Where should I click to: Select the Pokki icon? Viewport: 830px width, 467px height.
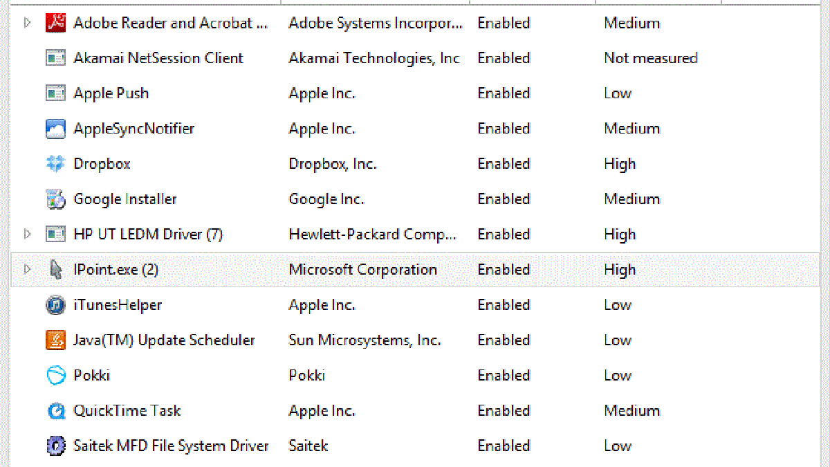(x=55, y=376)
